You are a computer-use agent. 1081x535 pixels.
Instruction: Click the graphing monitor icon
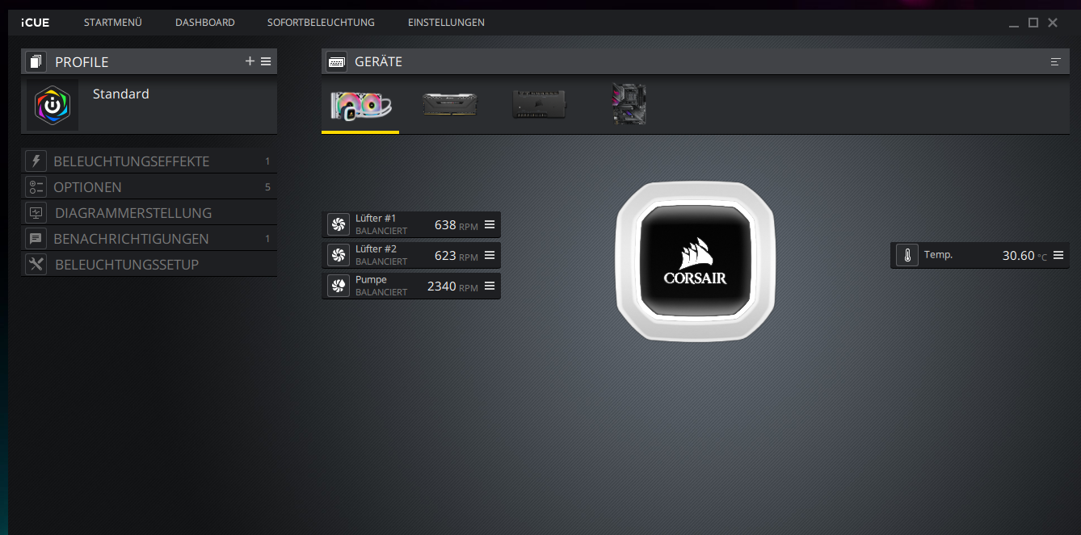36,212
